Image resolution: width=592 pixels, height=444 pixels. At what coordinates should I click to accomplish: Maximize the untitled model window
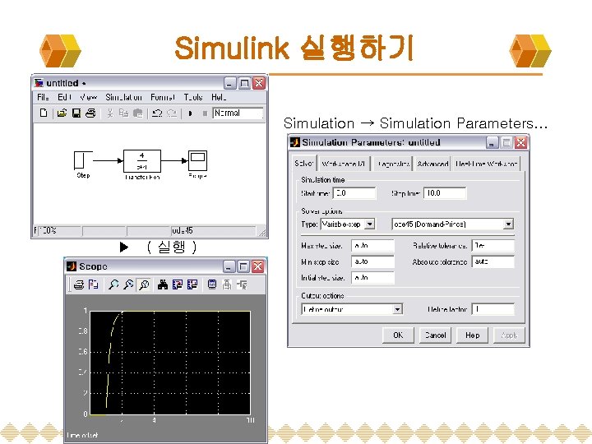click(244, 83)
